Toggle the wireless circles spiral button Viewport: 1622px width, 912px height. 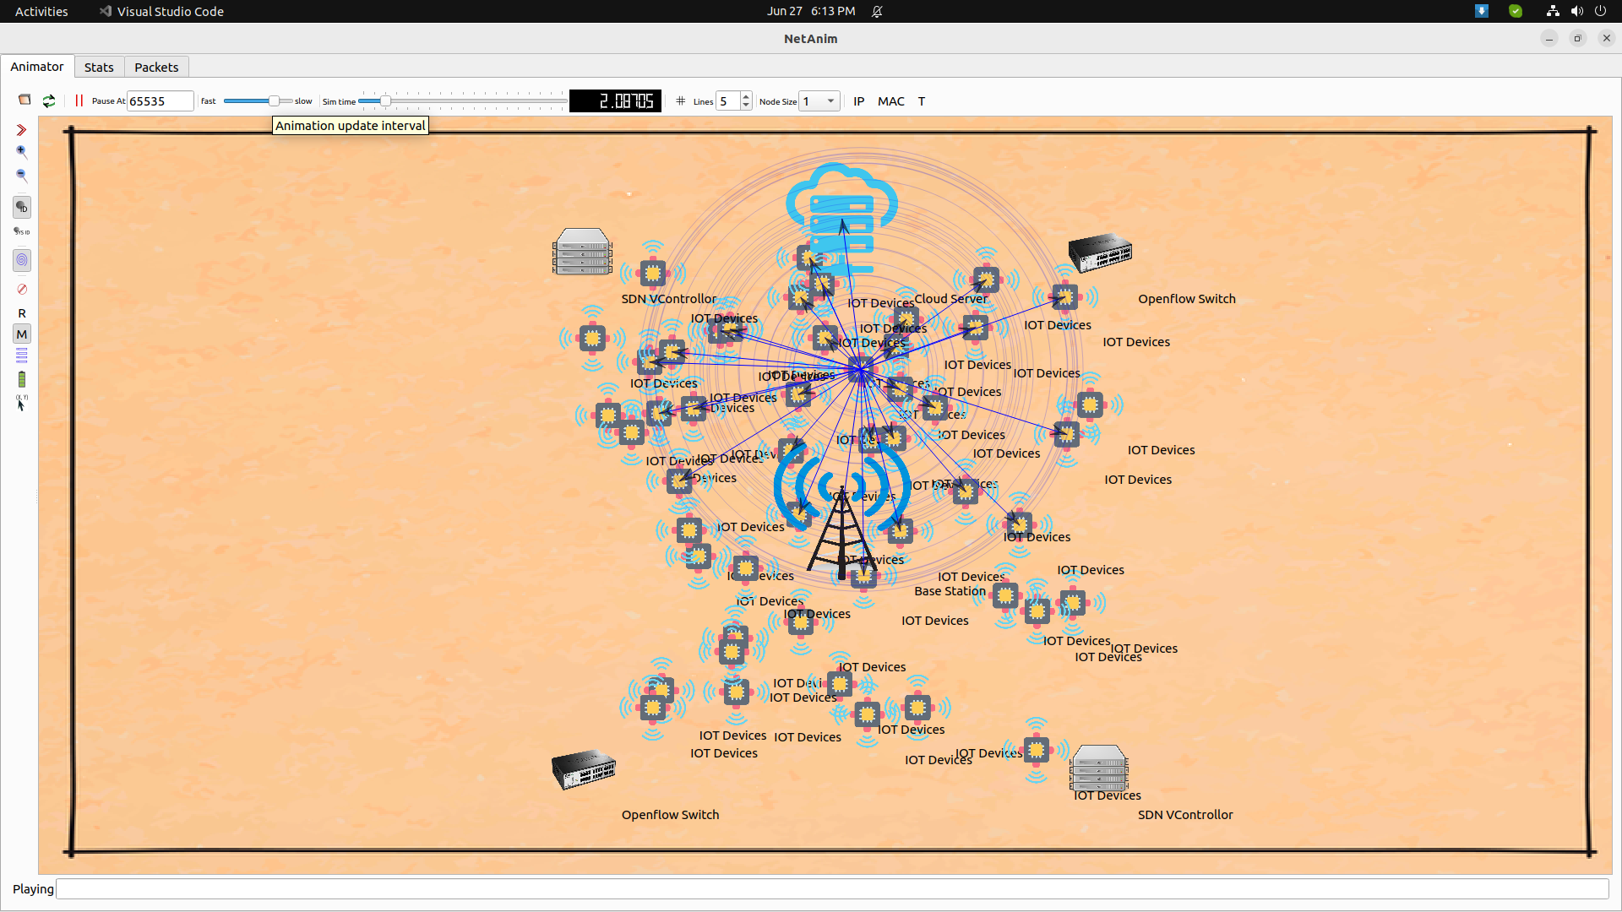pos(22,260)
